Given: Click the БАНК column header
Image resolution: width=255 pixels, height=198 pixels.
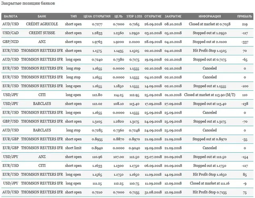Looking at the screenshot, I should click(x=42, y=16).
